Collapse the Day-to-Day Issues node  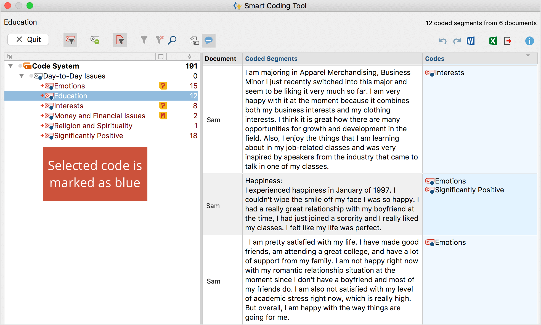22,76
